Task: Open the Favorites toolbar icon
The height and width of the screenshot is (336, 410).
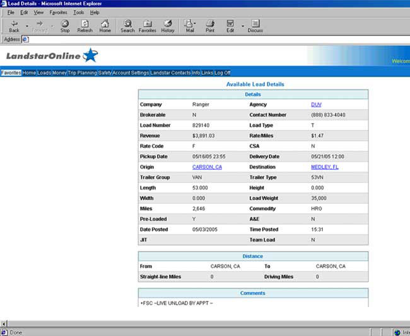Action: 148,26
